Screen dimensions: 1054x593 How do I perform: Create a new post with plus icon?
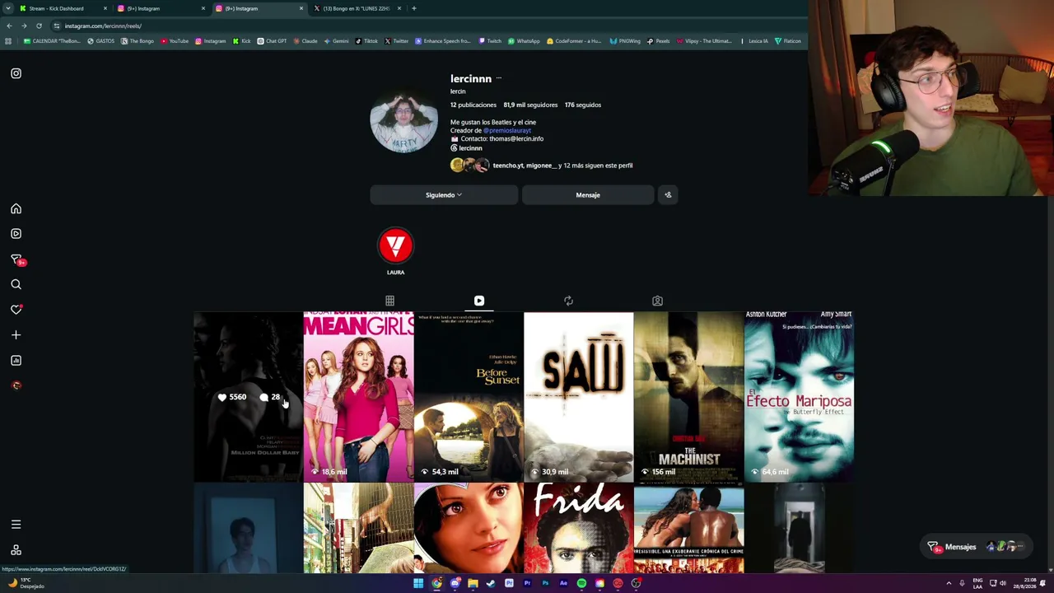click(x=16, y=335)
